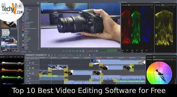Switch to the Effects tab
The height and width of the screenshot is (97, 177).
30,52
